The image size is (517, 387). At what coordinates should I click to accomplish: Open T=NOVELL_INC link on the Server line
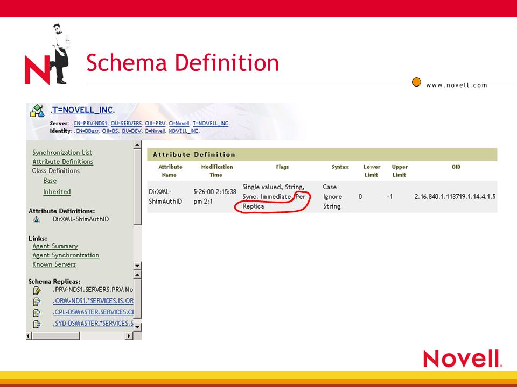click(211, 124)
